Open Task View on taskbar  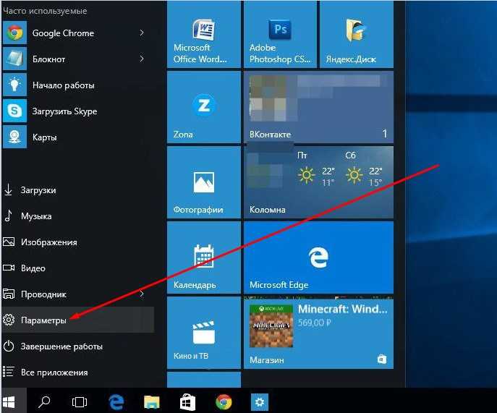pyautogui.click(x=80, y=402)
